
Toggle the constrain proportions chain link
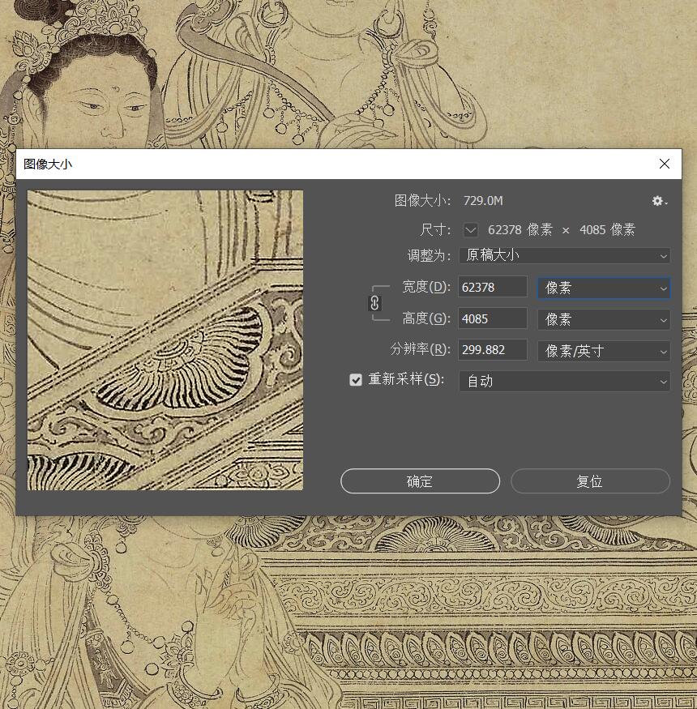click(375, 303)
